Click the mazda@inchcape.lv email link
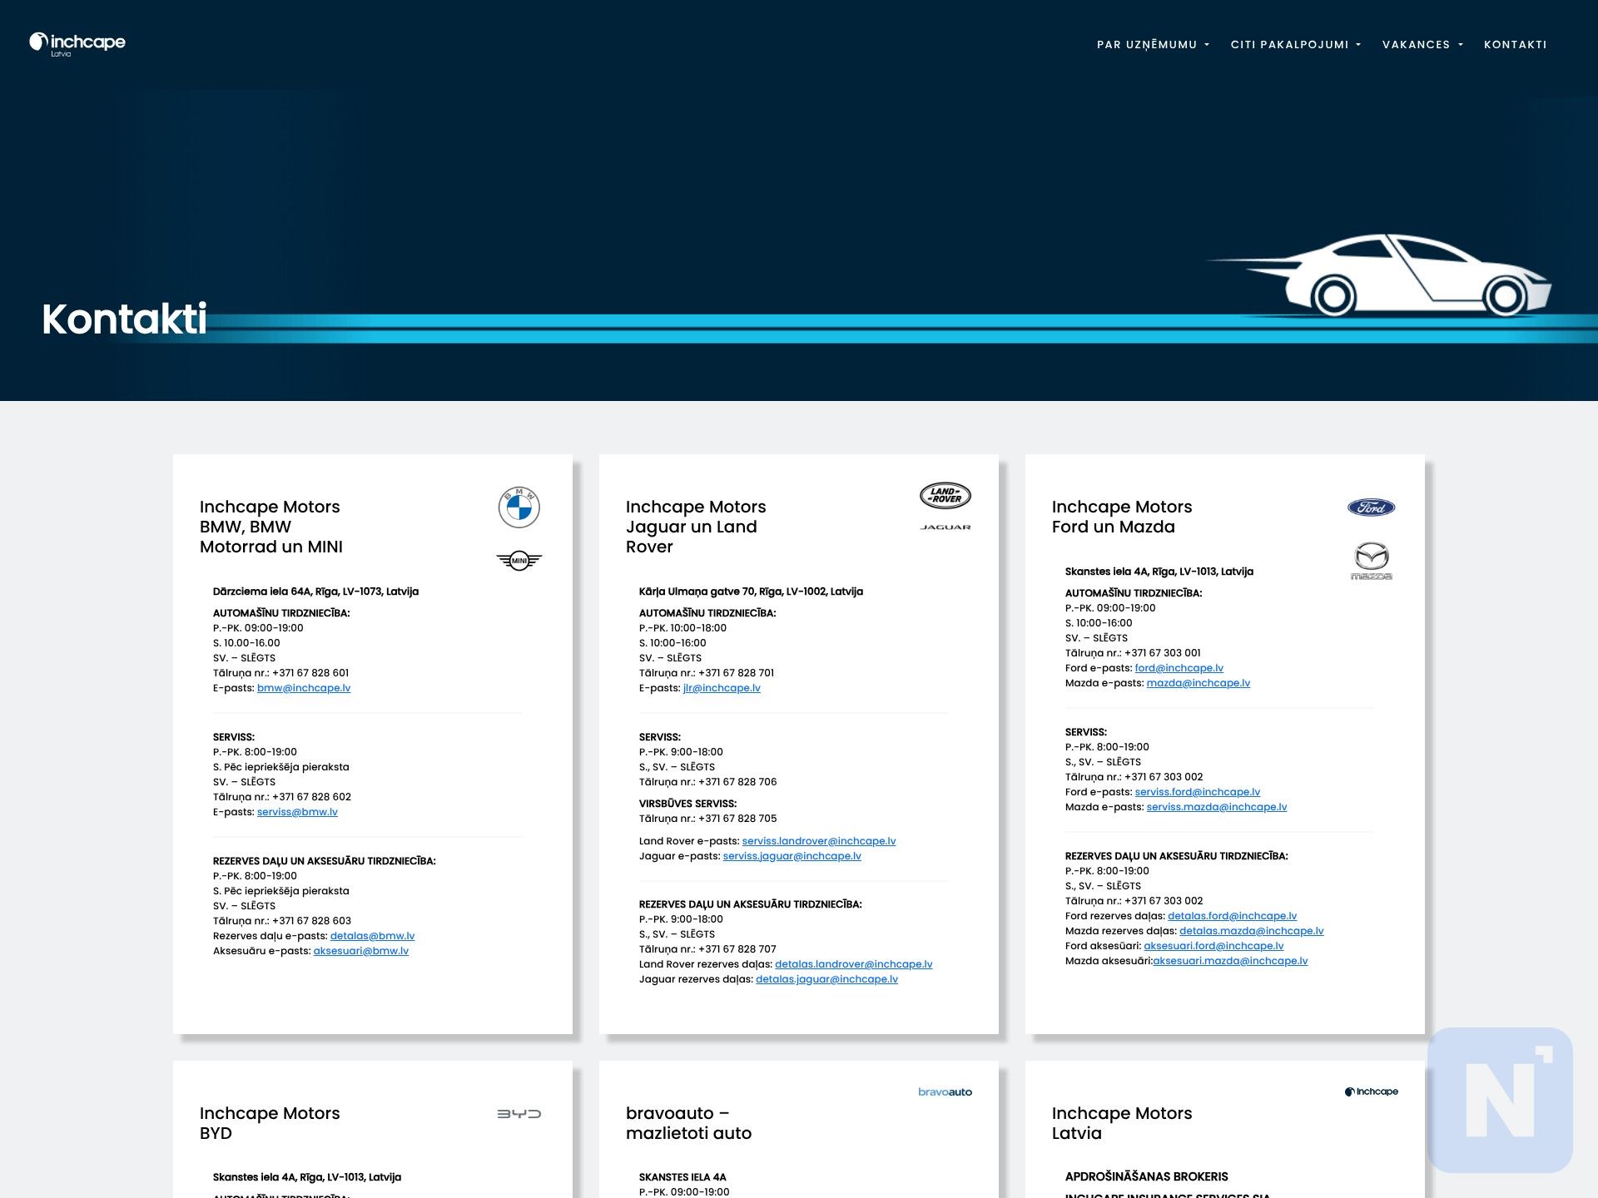 coord(1198,683)
